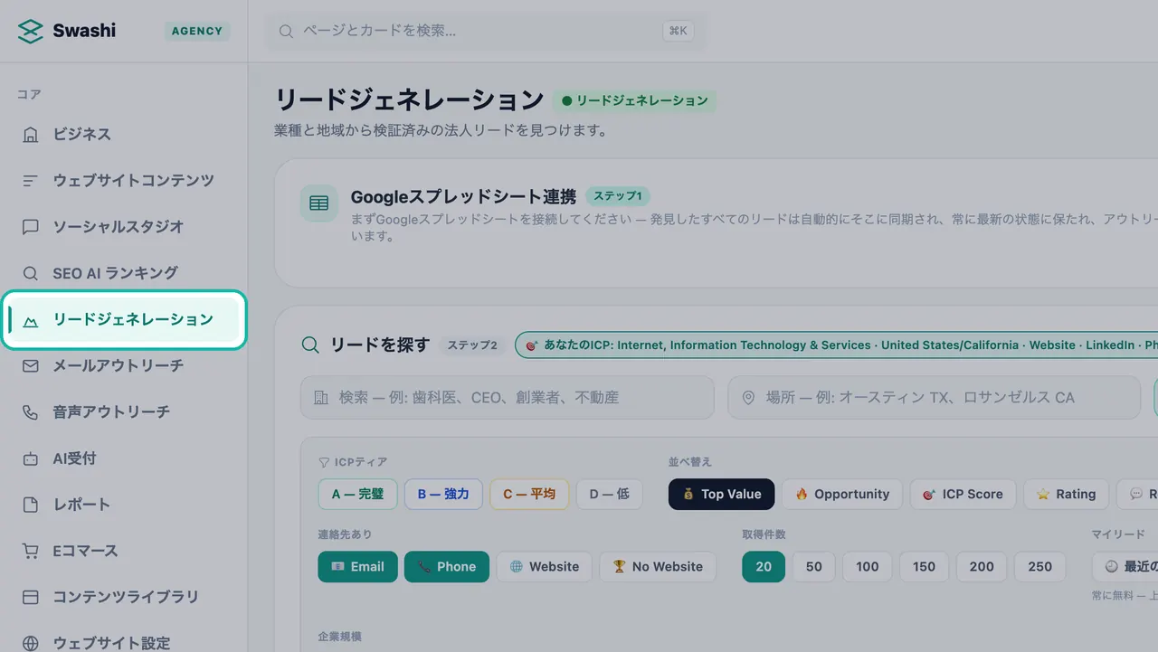Sort leads by Opportunity
The width and height of the screenshot is (1158, 652).
pos(842,494)
